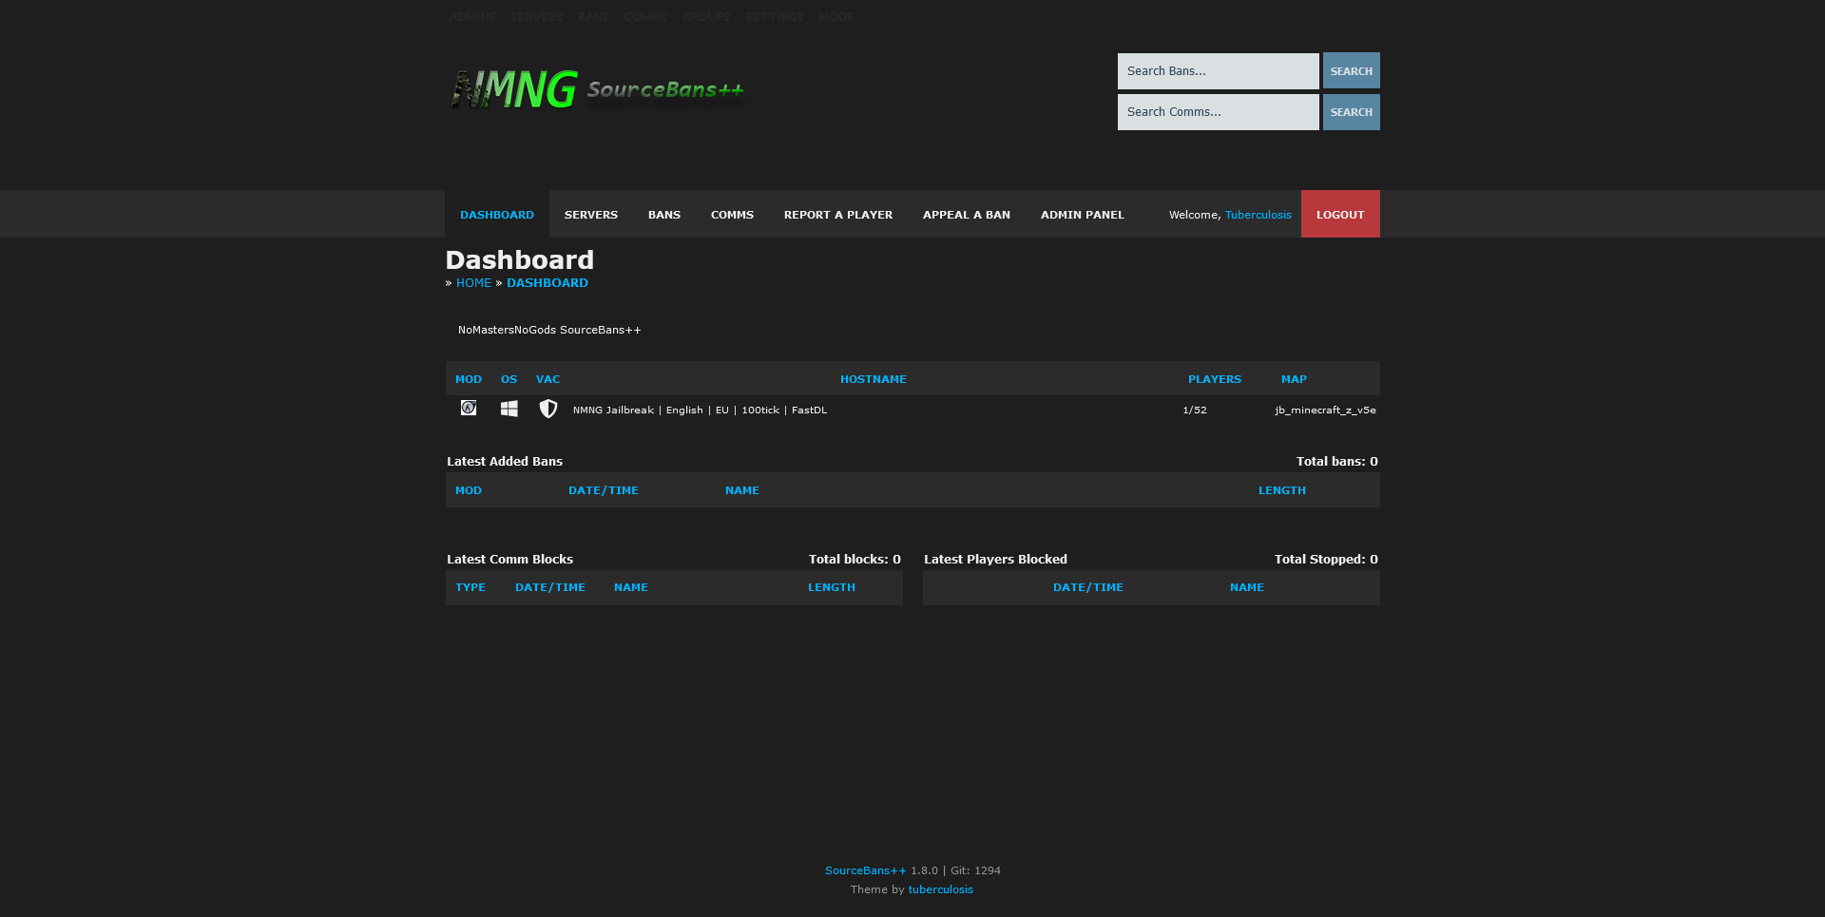Click LENGTH header in Latest Added Bans

tap(1282, 490)
